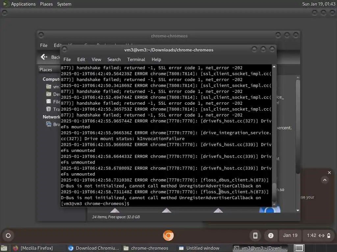Click the file manager icon at taskbar left

coord(3,248)
